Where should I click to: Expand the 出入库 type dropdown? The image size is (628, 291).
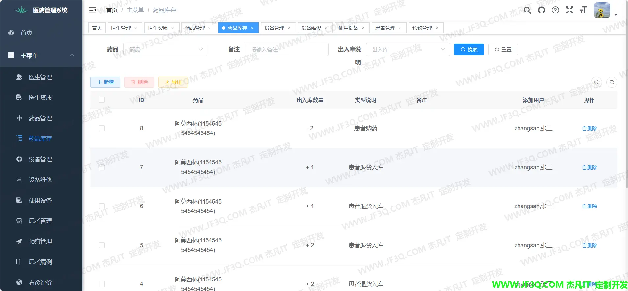408,49
